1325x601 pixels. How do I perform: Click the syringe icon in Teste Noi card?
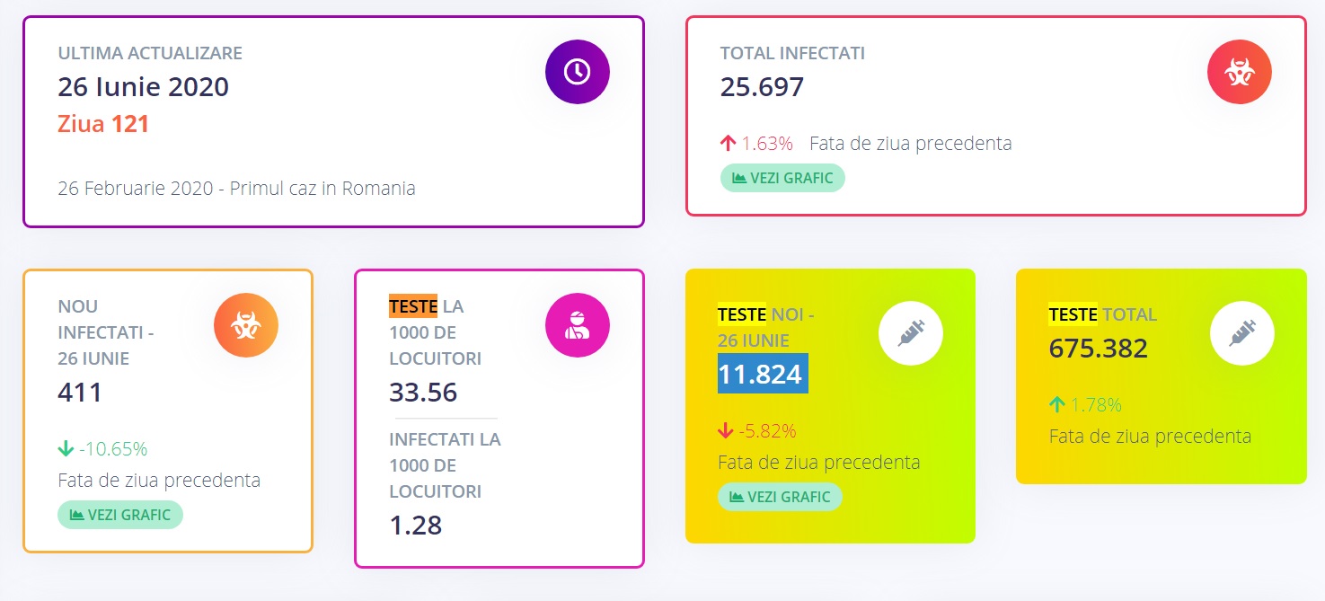[x=910, y=332]
